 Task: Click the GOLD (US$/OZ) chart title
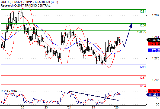tap(11, 2)
